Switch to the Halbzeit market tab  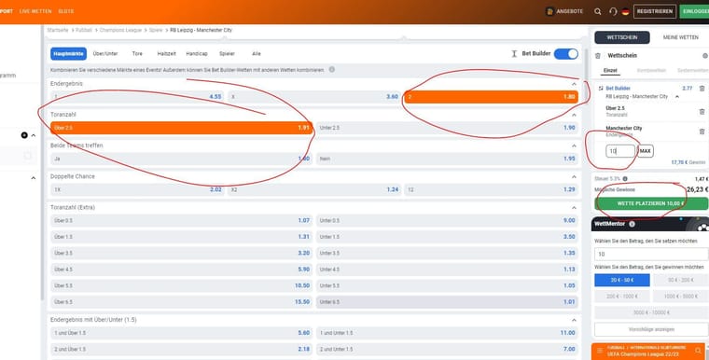[x=166, y=54]
